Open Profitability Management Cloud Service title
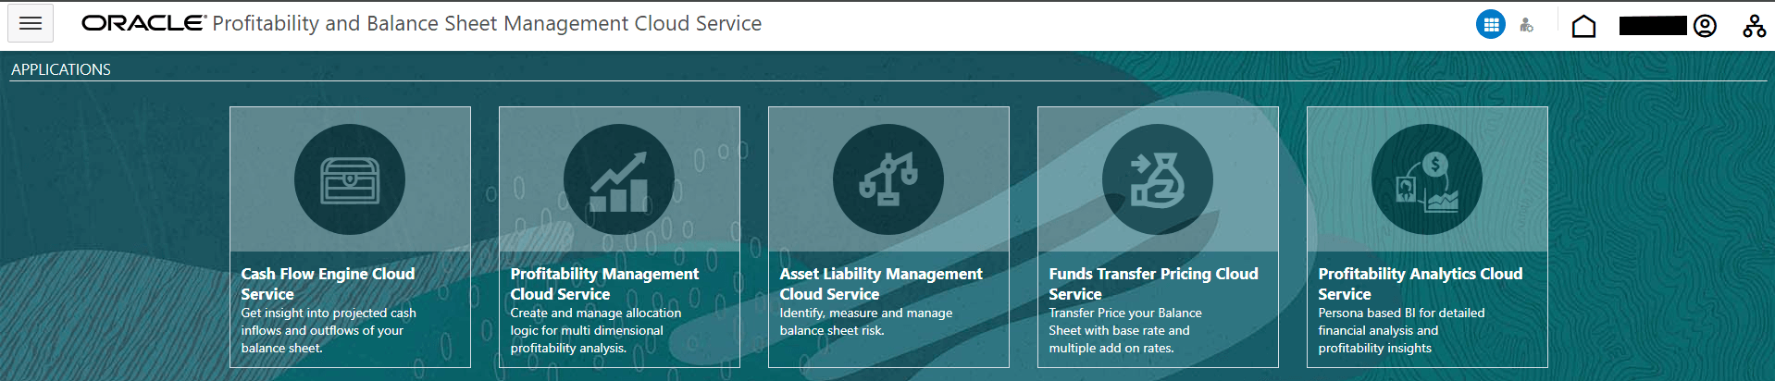Screen dimensions: 1775x381 click(x=604, y=284)
